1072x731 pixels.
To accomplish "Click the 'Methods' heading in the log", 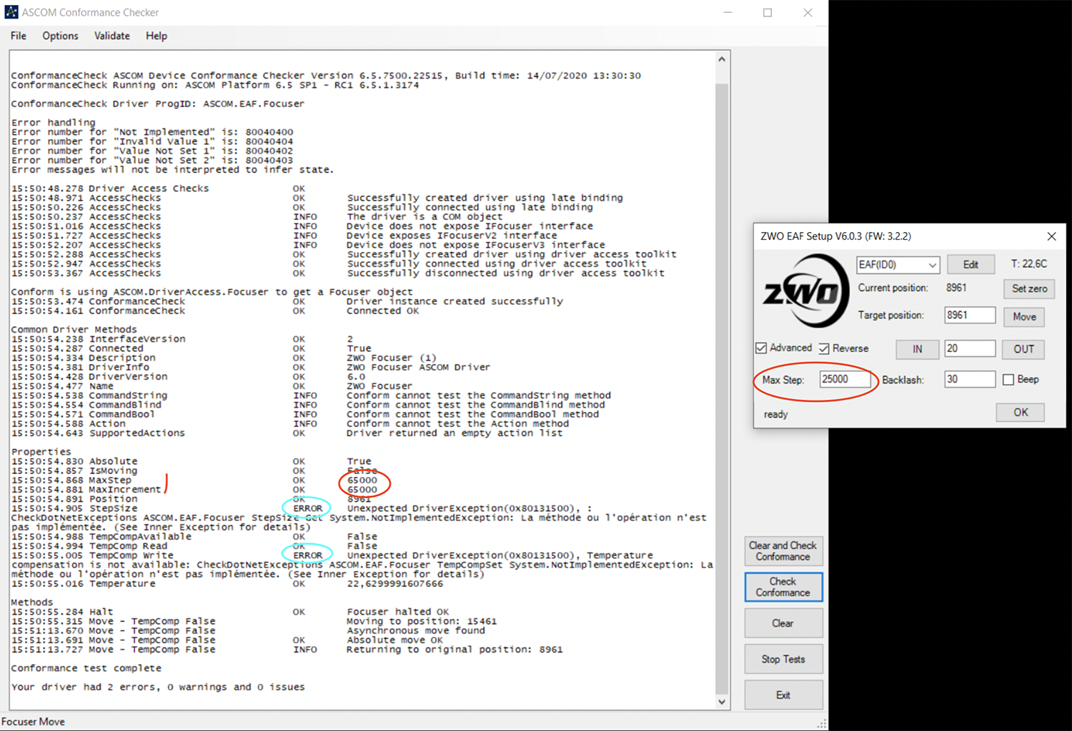I will tap(31, 603).
